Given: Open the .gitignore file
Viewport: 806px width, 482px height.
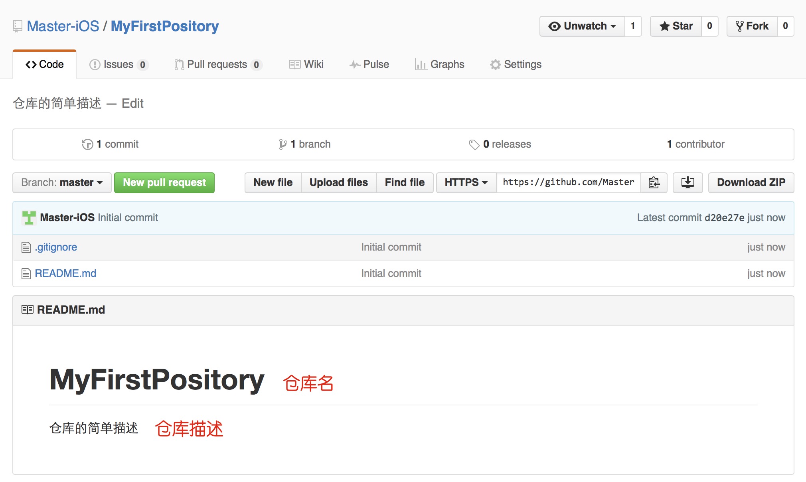Looking at the screenshot, I should pyautogui.click(x=56, y=247).
